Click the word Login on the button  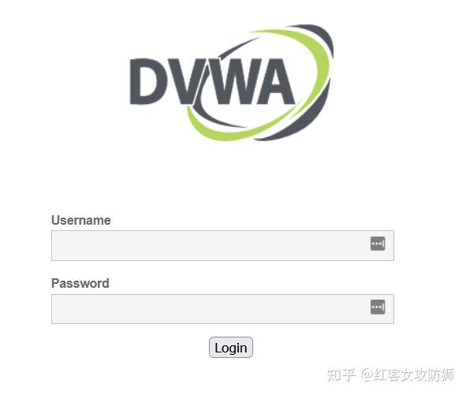click(x=231, y=348)
